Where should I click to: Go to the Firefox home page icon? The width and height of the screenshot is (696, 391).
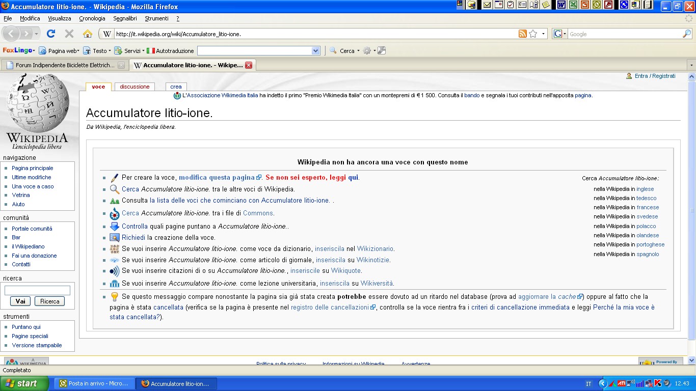[x=88, y=34]
